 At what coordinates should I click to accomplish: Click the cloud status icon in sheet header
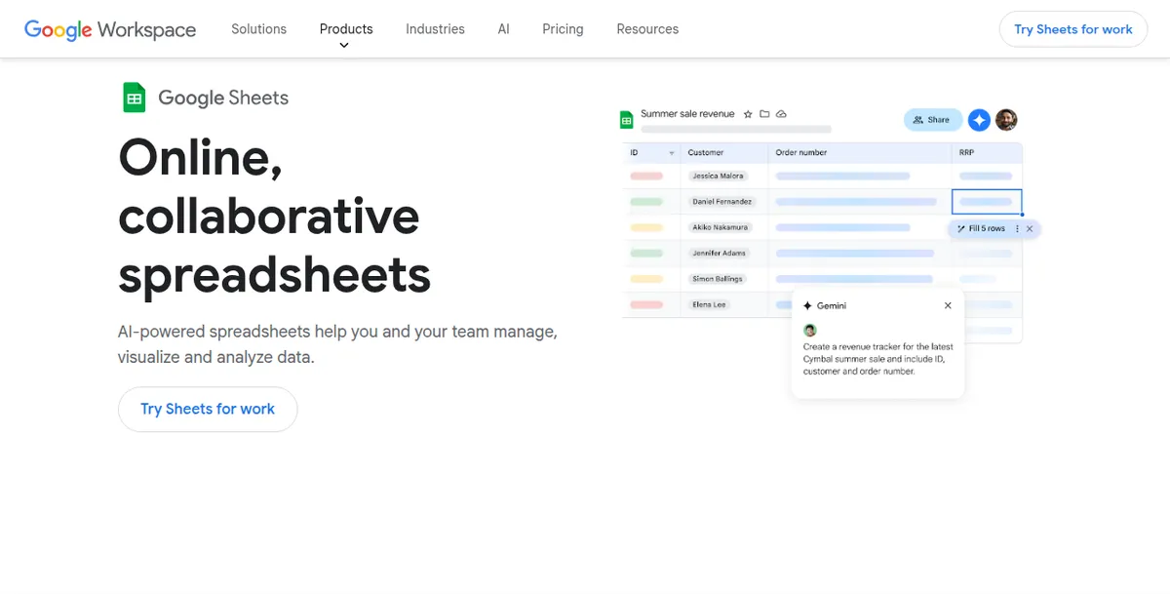[781, 114]
